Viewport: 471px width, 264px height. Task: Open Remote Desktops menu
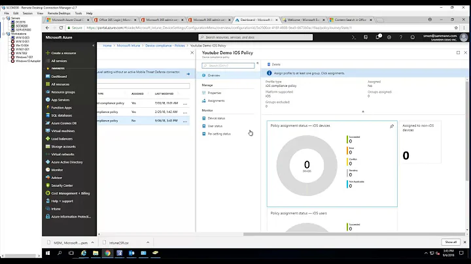coord(59,13)
